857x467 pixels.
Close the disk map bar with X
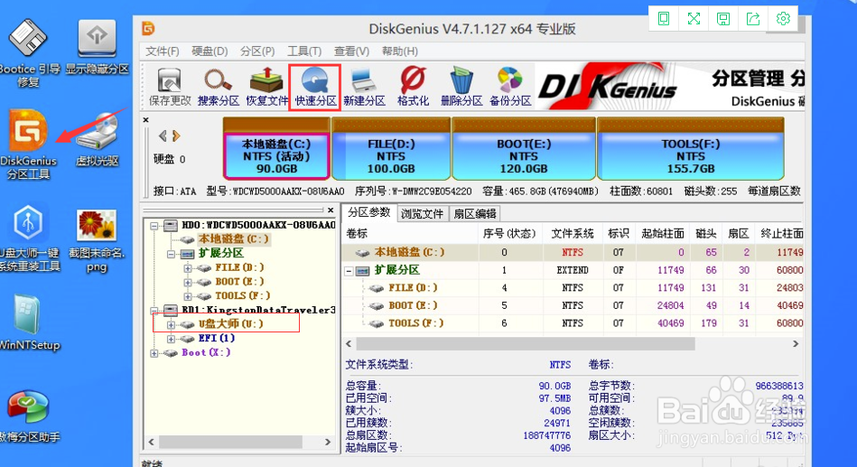(145, 120)
